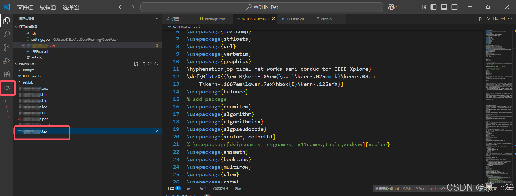The image size is (516, 196).
Task: Switch to IEEEtran.cls tab
Action: [x=295, y=19]
